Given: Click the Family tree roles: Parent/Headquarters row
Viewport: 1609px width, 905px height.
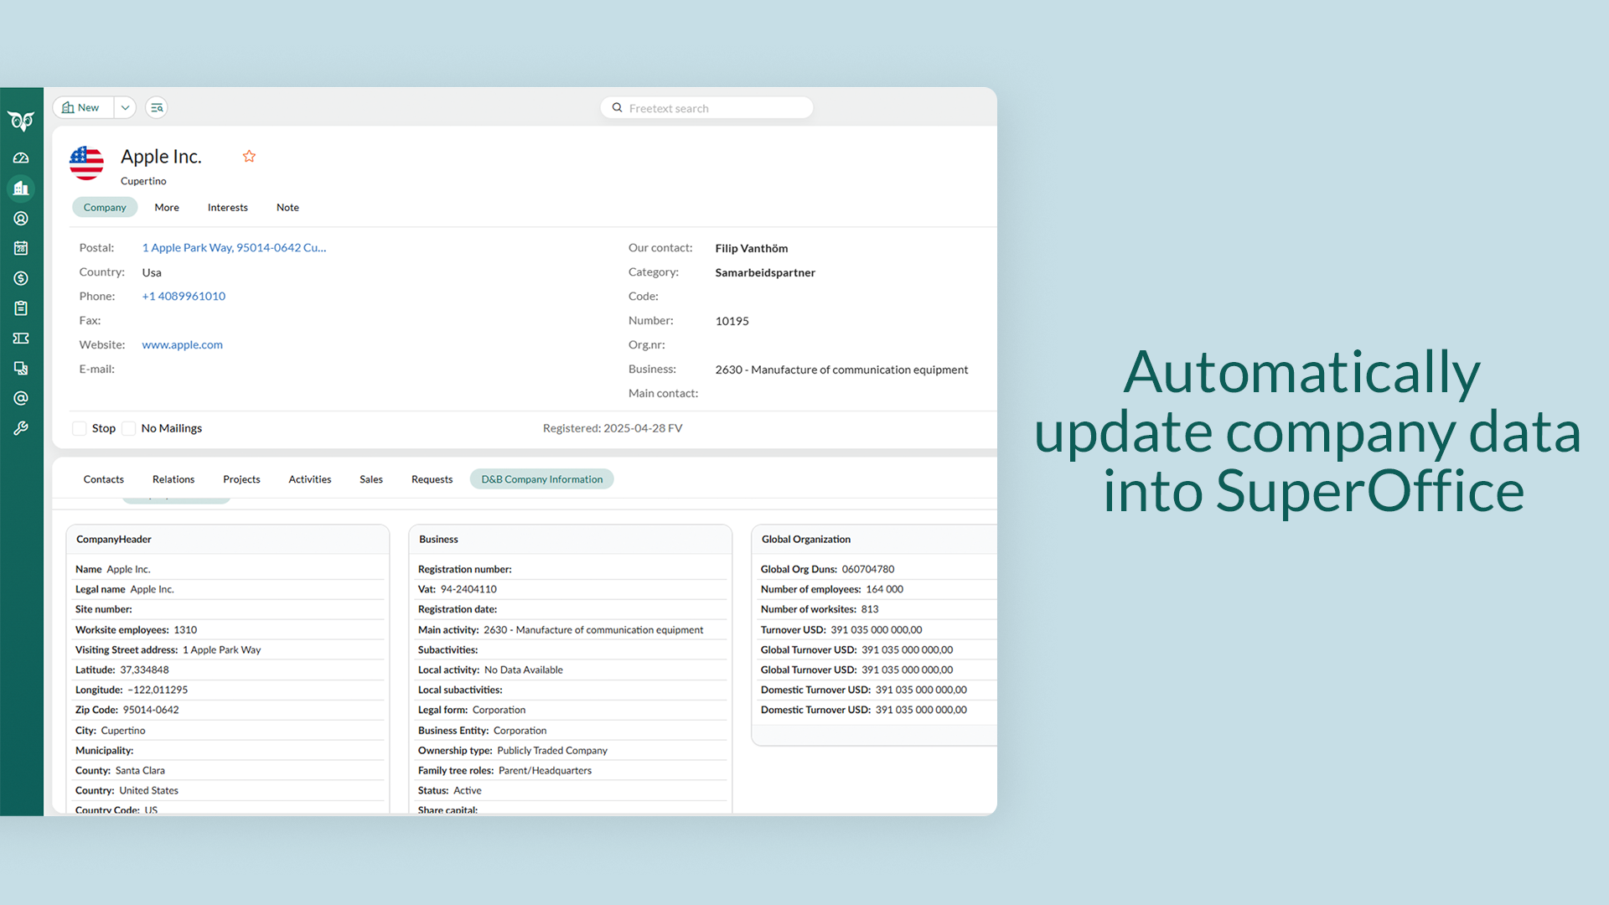Looking at the screenshot, I should click(x=571, y=770).
